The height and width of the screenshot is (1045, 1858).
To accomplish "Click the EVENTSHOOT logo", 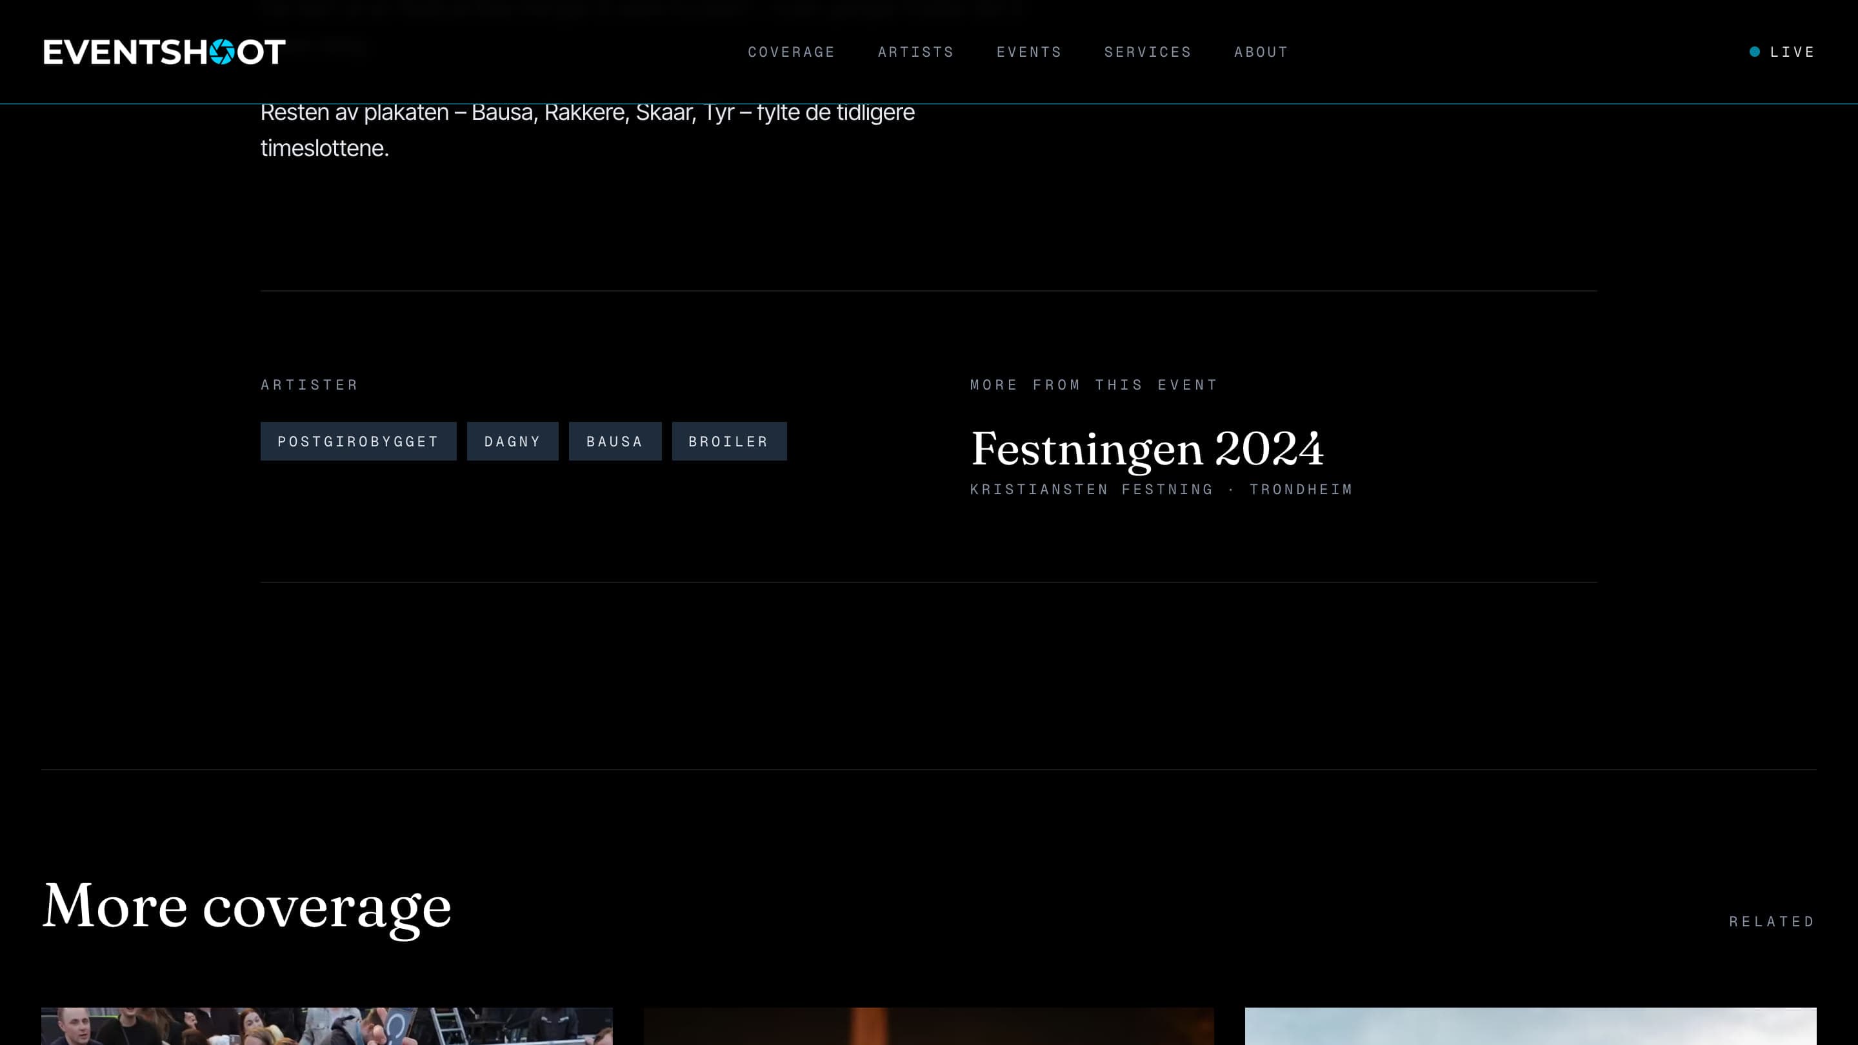I will pos(165,52).
